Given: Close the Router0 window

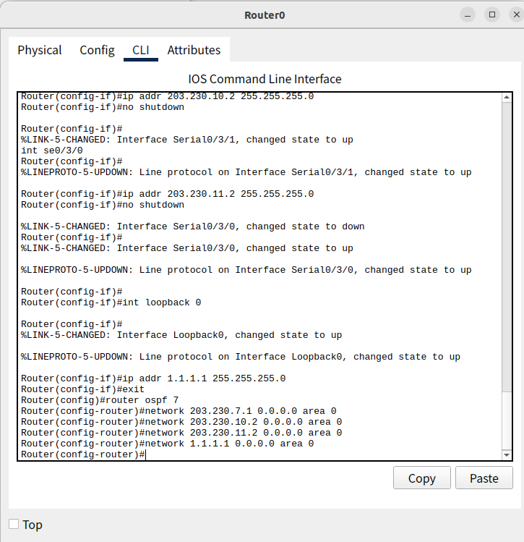Looking at the screenshot, I should (x=516, y=15).
